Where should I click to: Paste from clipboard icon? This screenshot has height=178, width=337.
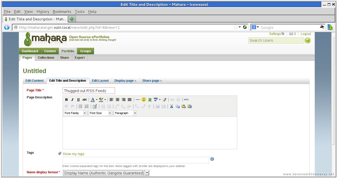184,106
